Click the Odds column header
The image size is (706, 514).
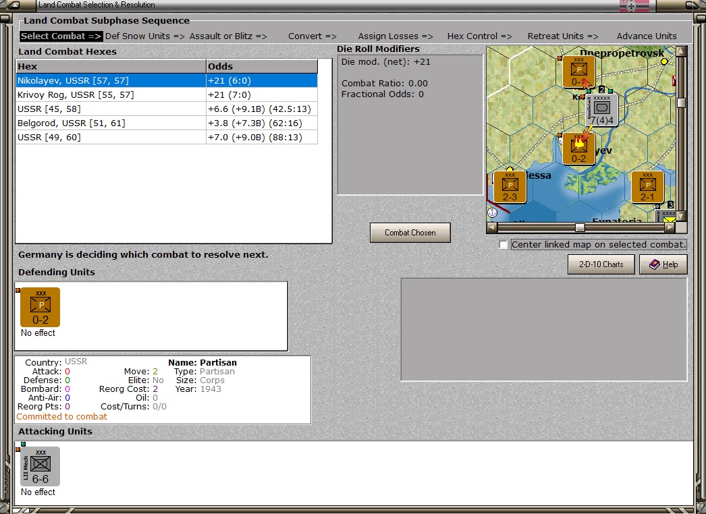(262, 66)
